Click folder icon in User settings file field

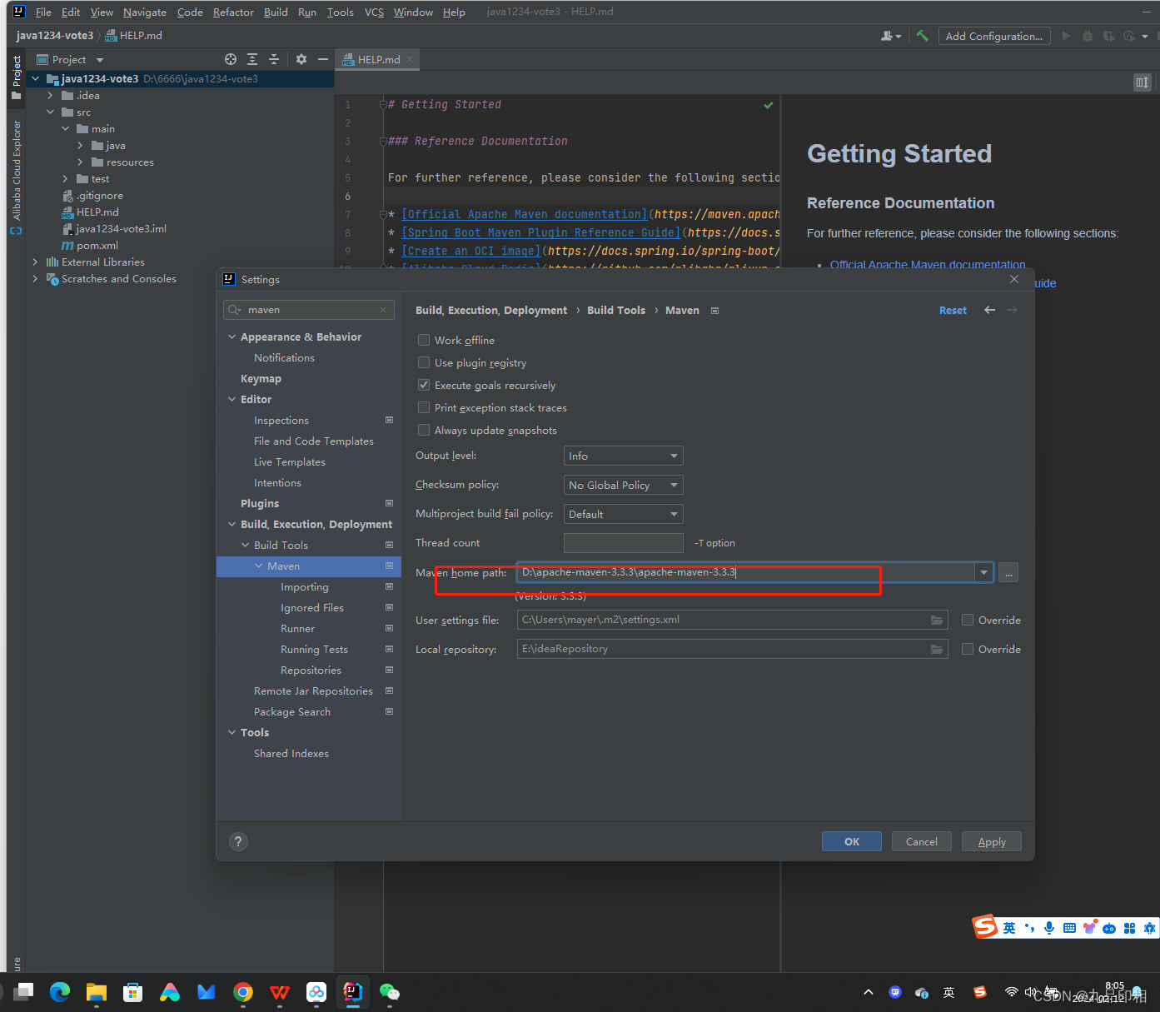pos(937,620)
